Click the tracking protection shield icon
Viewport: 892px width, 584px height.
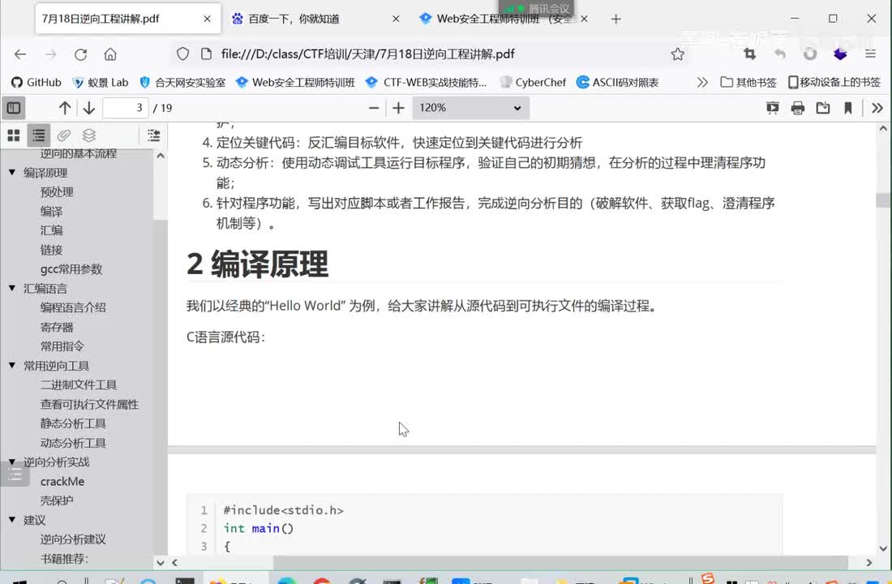tap(182, 54)
